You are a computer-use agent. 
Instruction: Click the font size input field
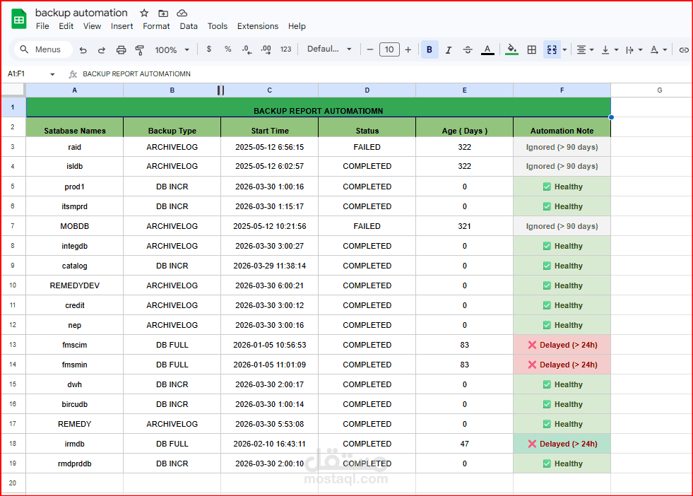(x=389, y=50)
